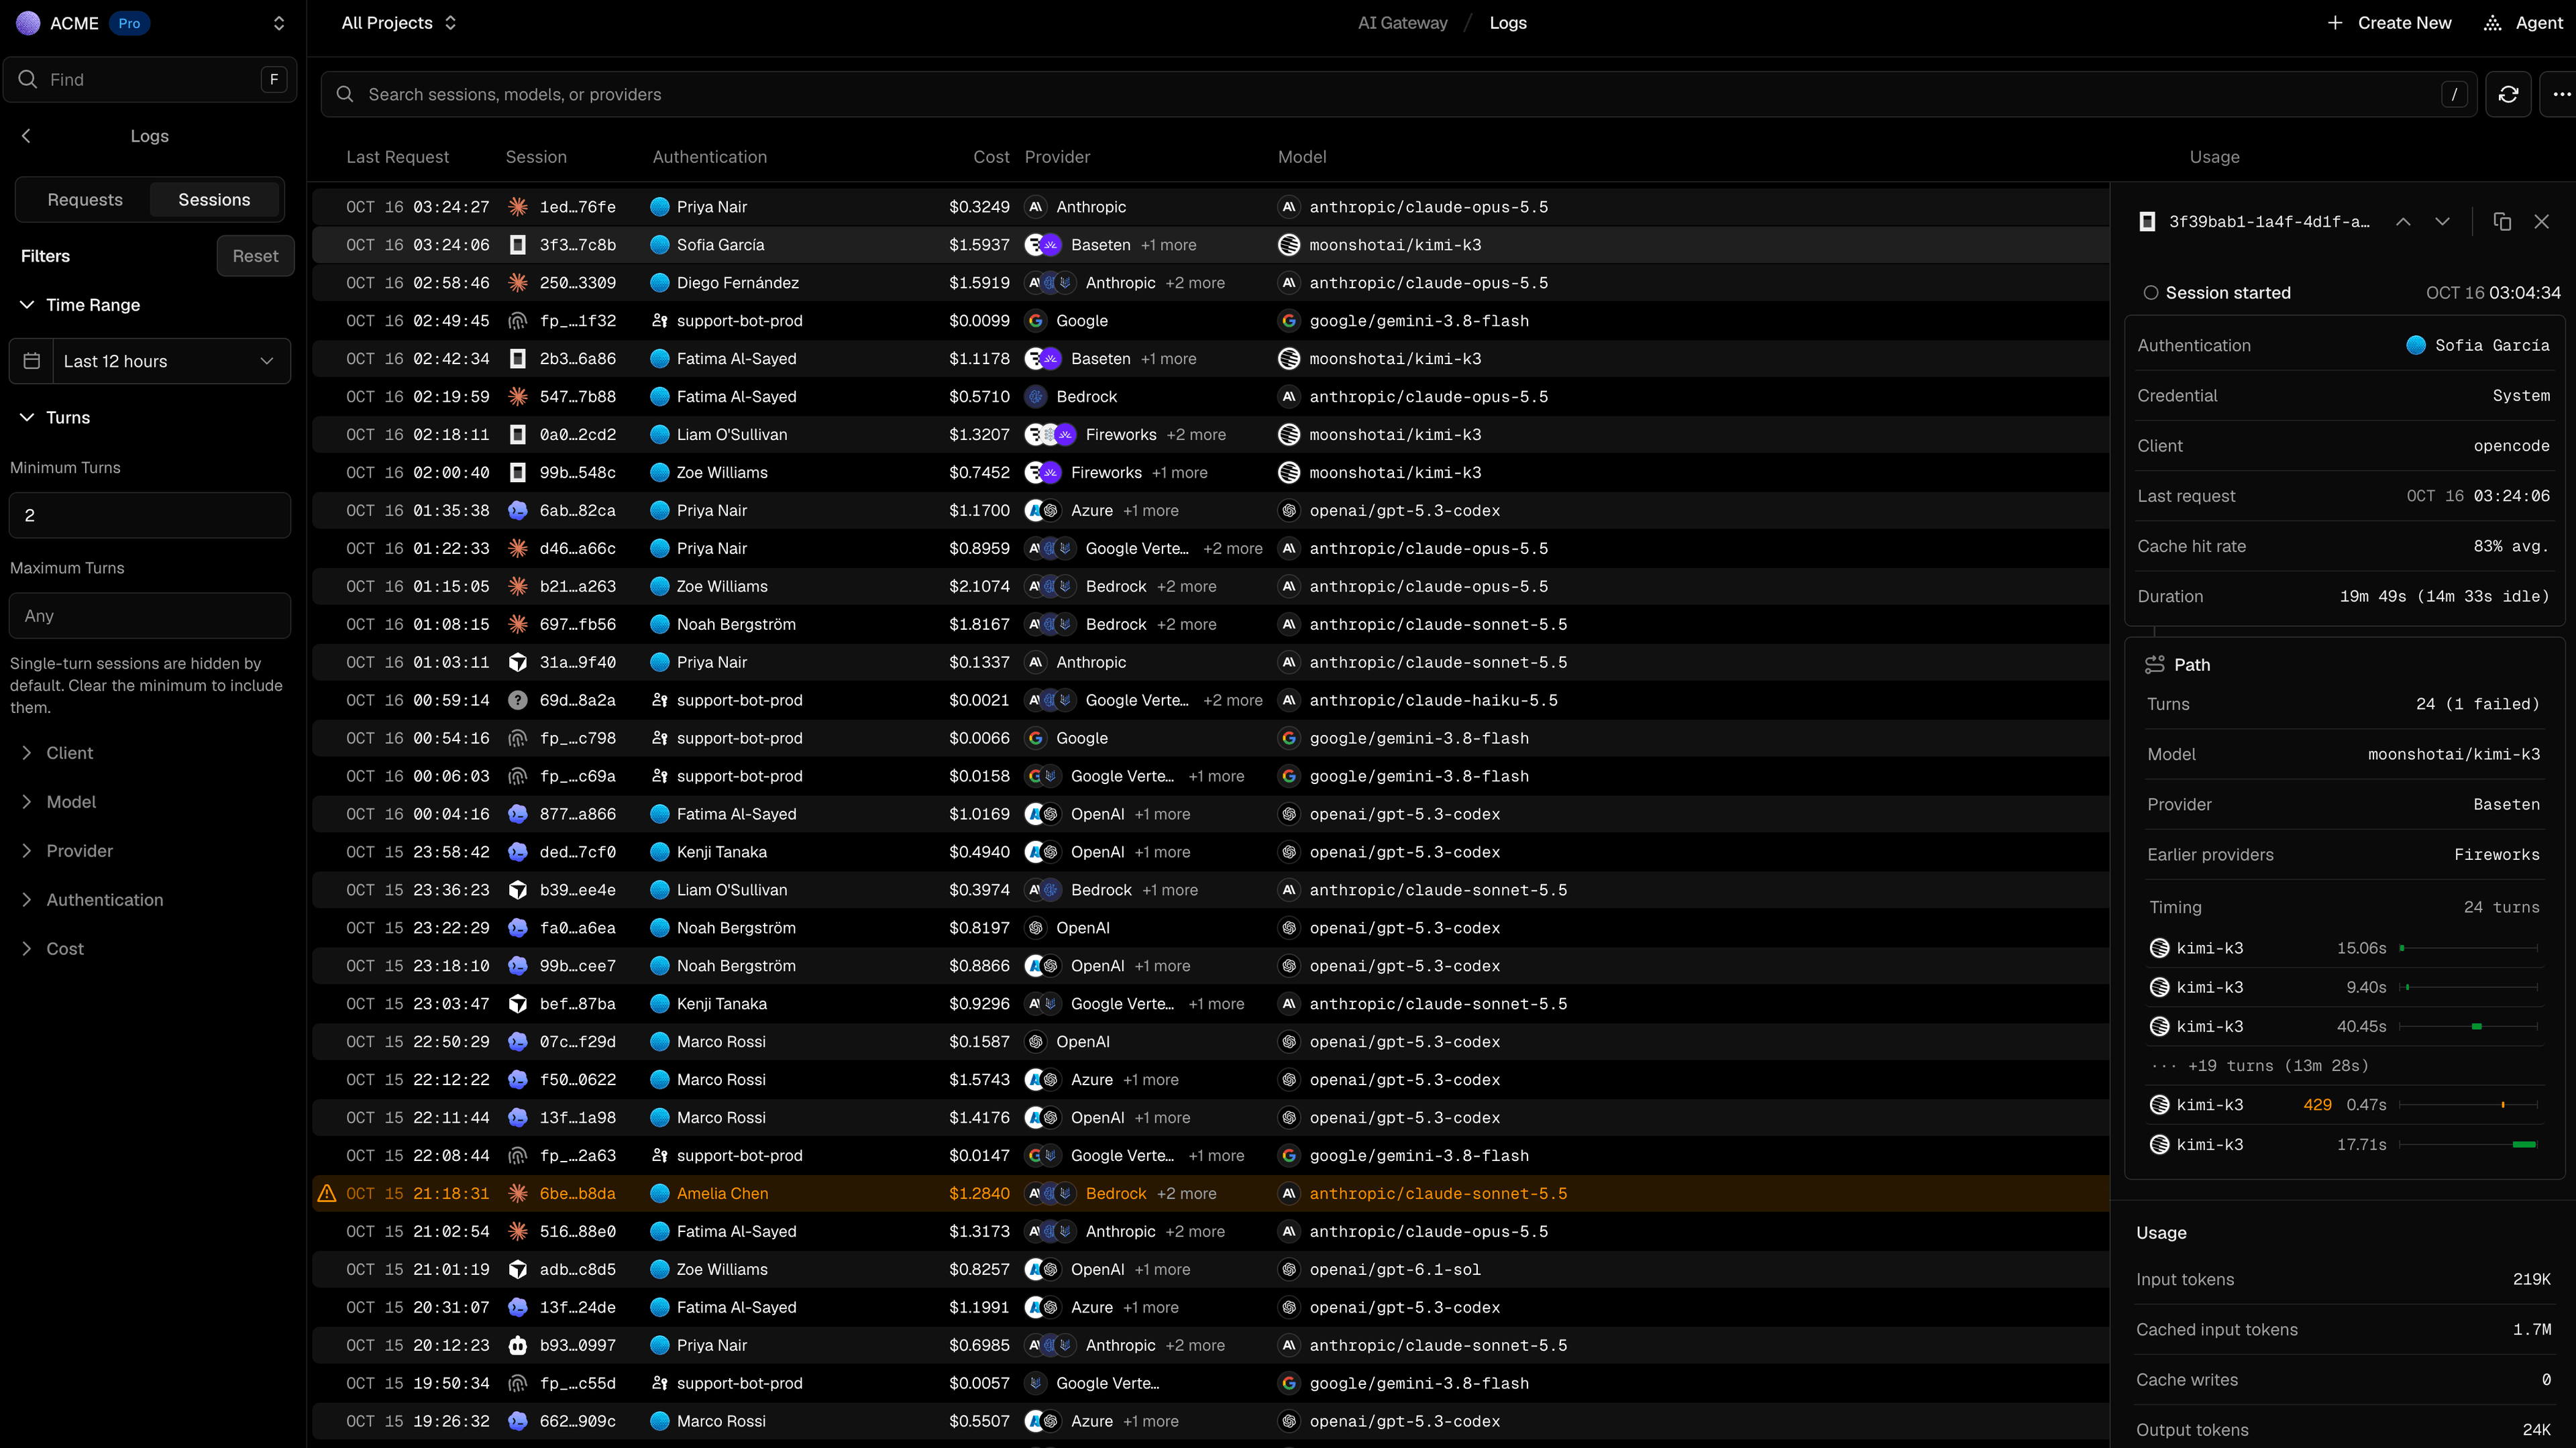The image size is (2576, 1448).
Task: Click the Pro plan badge
Action: tap(129, 23)
